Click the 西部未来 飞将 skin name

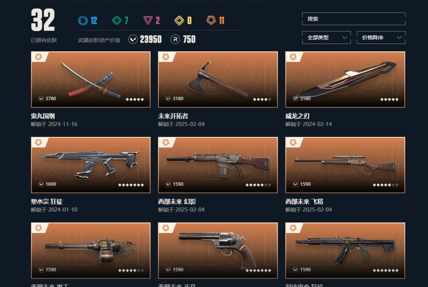[304, 202]
